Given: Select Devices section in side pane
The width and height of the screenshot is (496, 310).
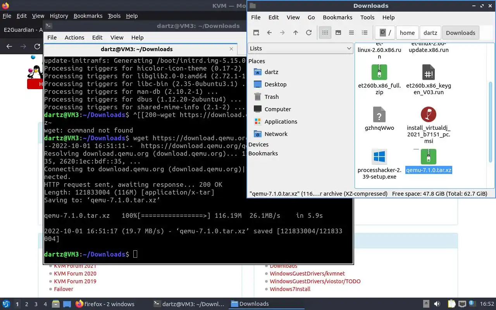Looking at the screenshot, I should pos(258,145).
